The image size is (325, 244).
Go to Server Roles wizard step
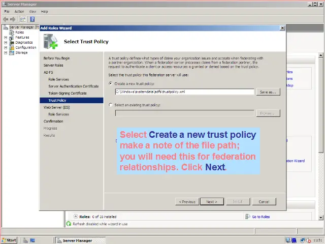point(53,66)
